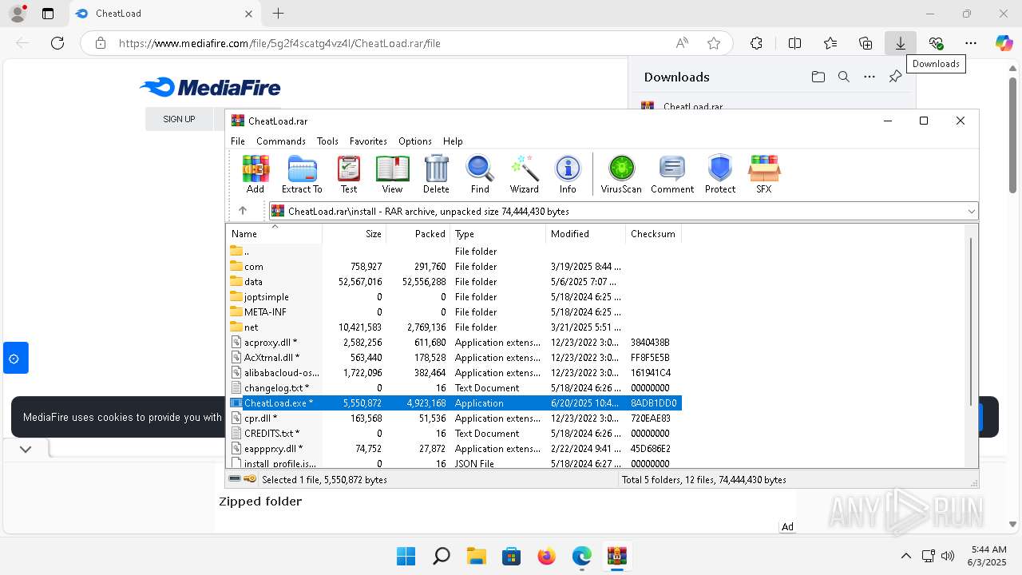Select the META-INF folder
1022x575 pixels.
(454, 311)
